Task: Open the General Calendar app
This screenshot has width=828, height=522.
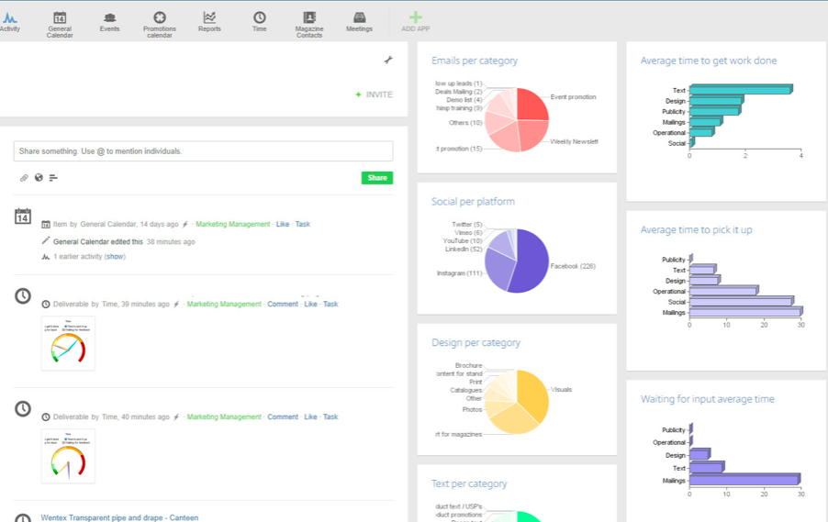Action: pyautogui.click(x=60, y=25)
